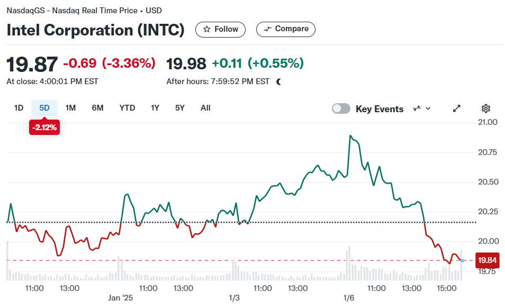Viewport: 505px width, 308px height.
Task: Click the NasdaqGS Real Time Price label
Action: tap(84, 11)
